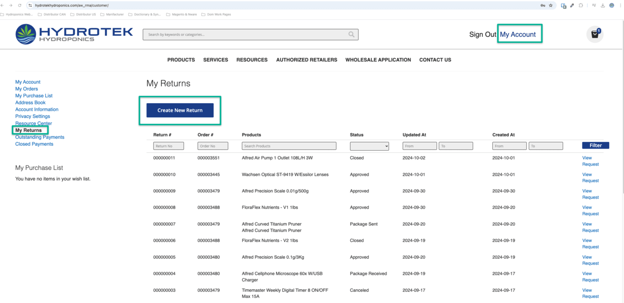Open WHOLESALE APPLICATION page
This screenshot has height=303, width=624.
point(378,60)
